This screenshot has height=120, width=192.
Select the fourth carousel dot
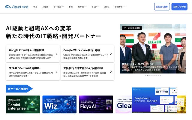[152, 75]
